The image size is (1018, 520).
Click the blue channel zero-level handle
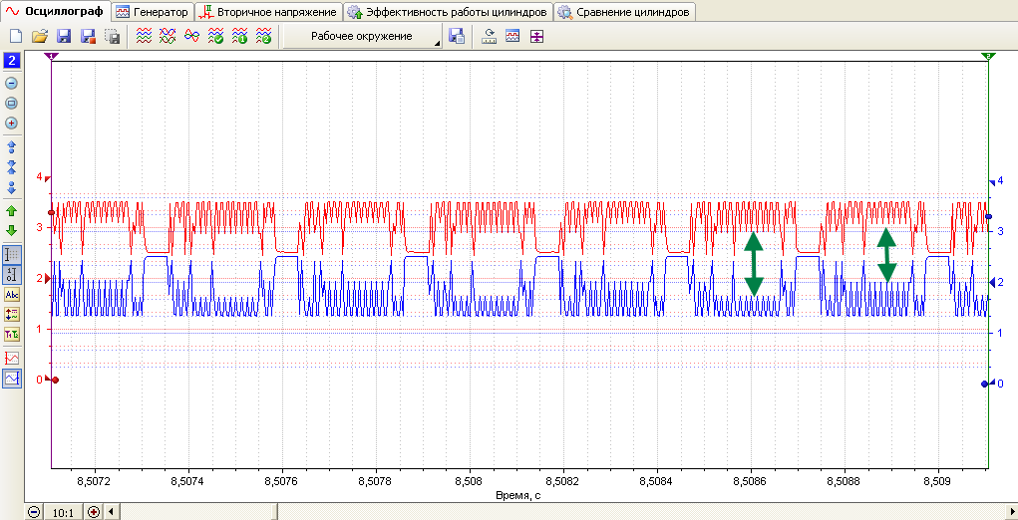985,384
